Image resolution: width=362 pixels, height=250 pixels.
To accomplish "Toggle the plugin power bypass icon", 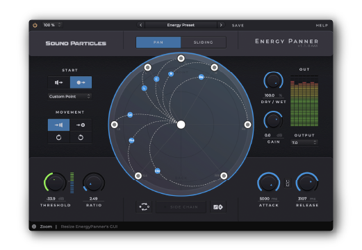I will (x=35, y=25).
